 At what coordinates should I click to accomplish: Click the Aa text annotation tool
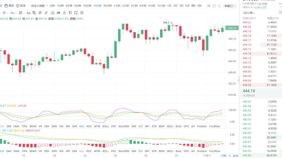point(28,13)
